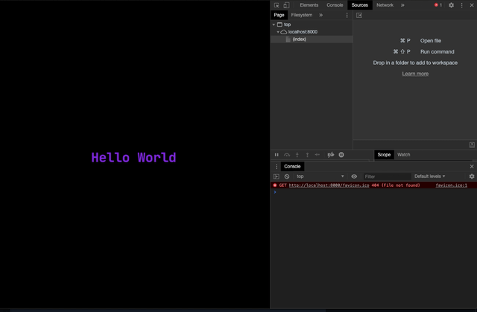477x312 pixels.
Task: Select the (index) file in tree
Action: point(312,39)
